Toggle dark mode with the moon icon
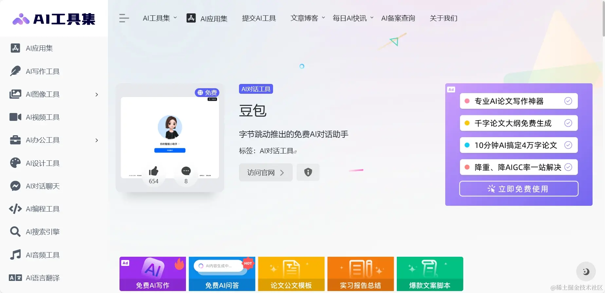This screenshot has height=293, width=605. [586, 271]
